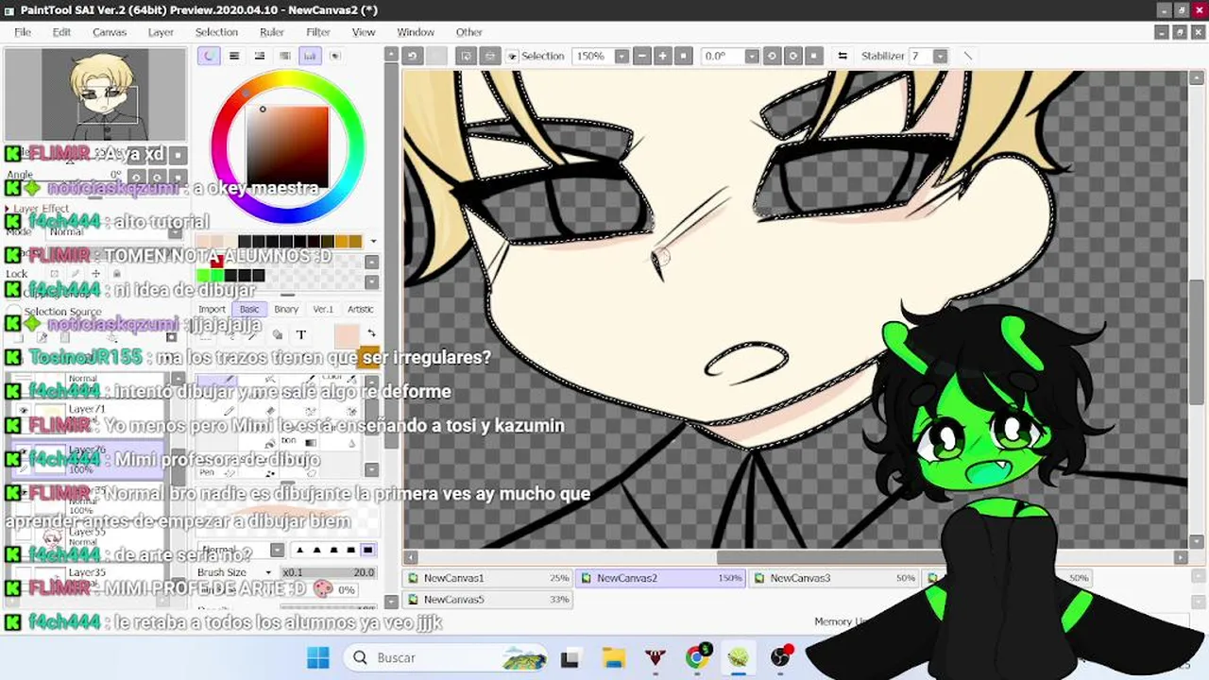Viewport: 1209px width, 680px height.
Task: Toggle the RGB slider panel
Action: (234, 56)
